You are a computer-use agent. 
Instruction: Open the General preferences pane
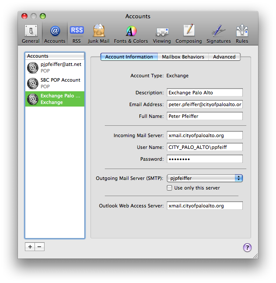[31, 34]
